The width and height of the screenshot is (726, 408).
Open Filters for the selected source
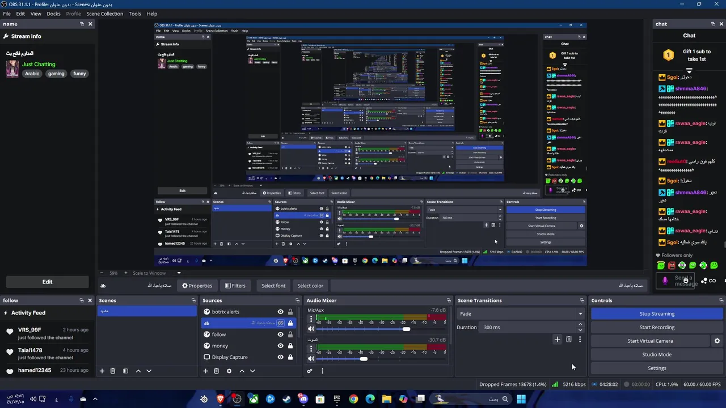235,286
